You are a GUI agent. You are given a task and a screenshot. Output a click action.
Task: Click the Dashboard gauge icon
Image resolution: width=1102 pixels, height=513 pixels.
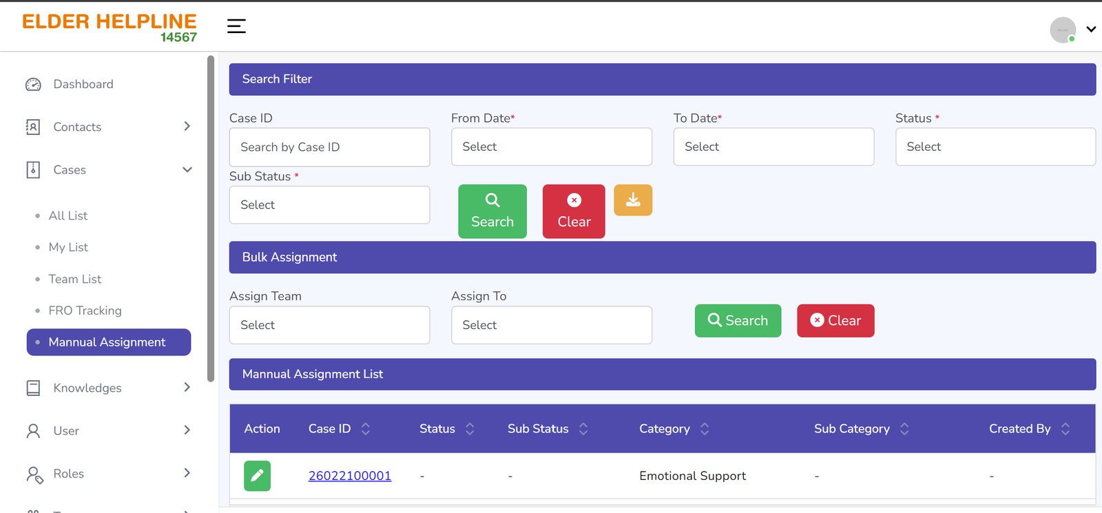click(x=33, y=84)
